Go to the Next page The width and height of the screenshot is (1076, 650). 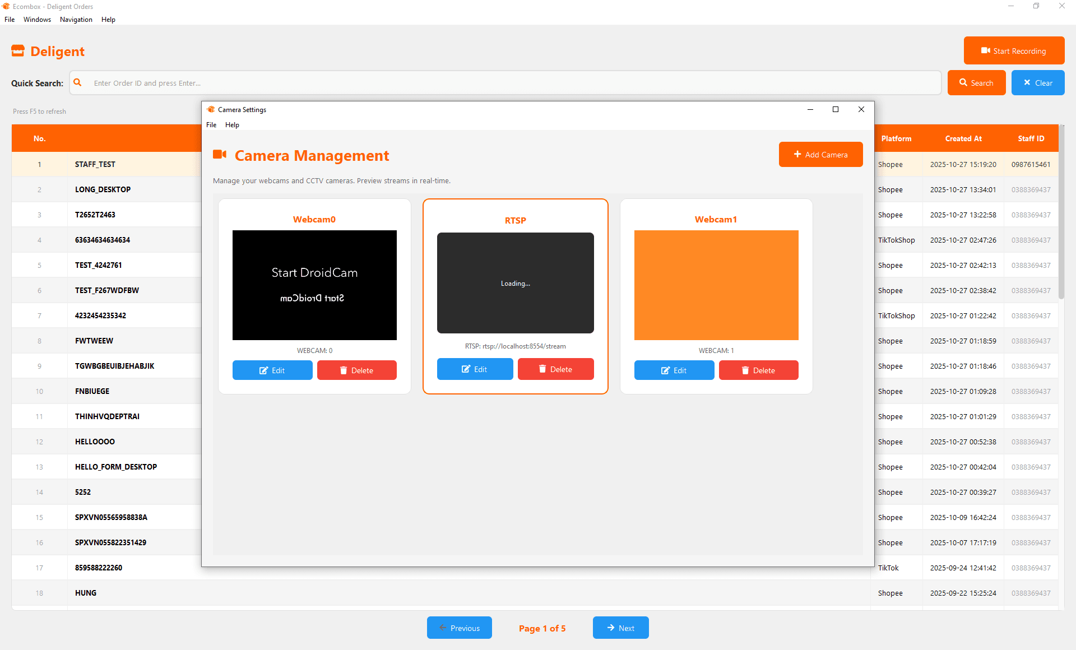[x=620, y=628]
